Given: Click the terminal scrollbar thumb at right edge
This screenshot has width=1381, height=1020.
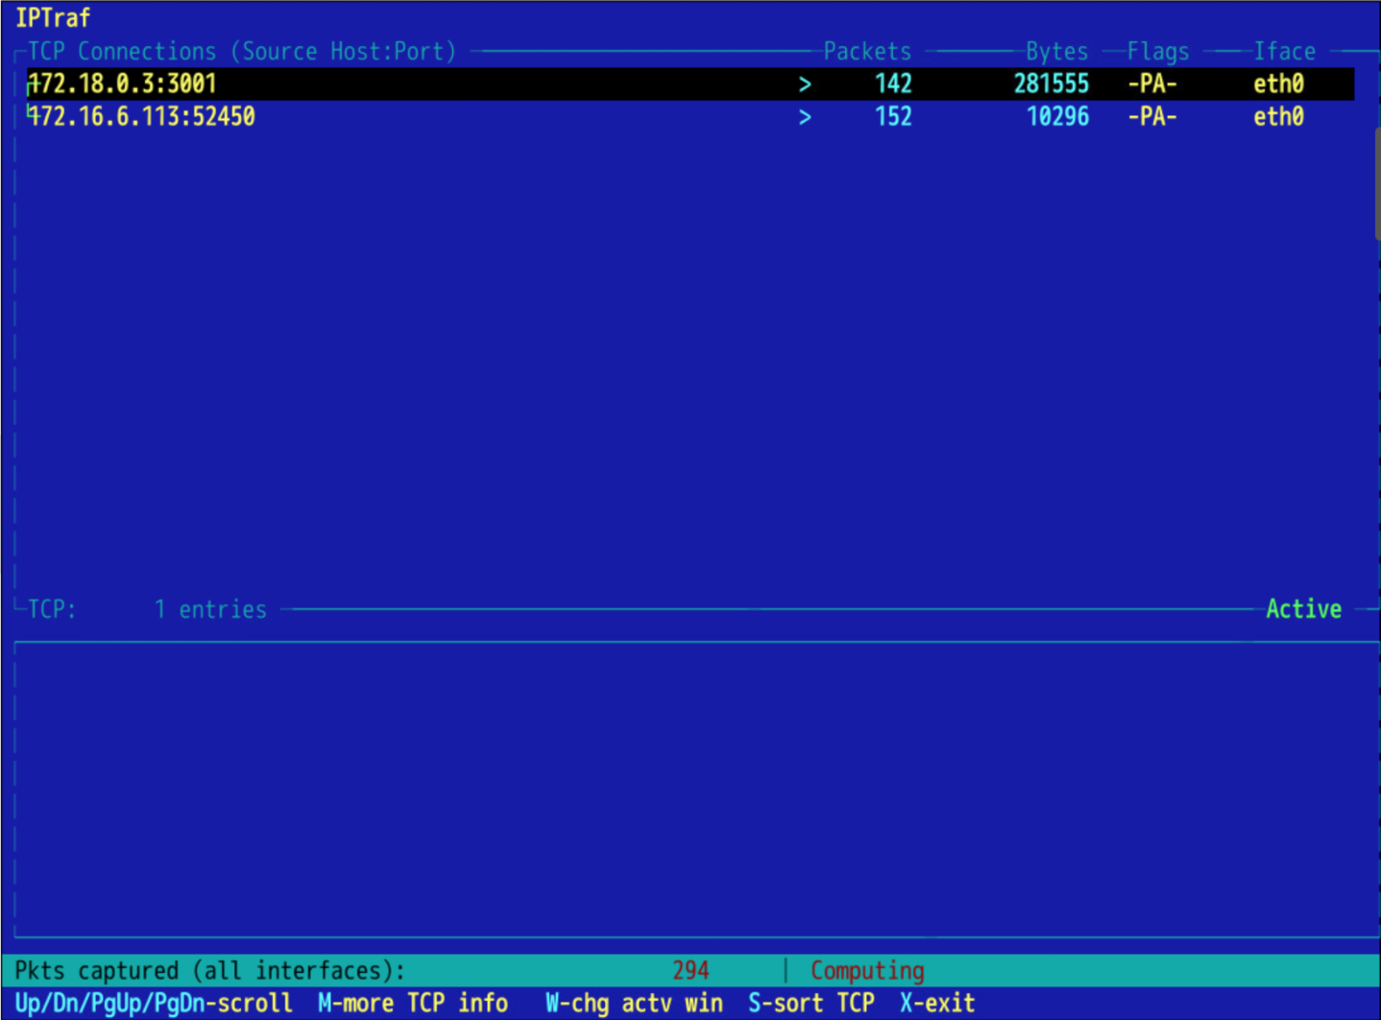Looking at the screenshot, I should 1377,182.
